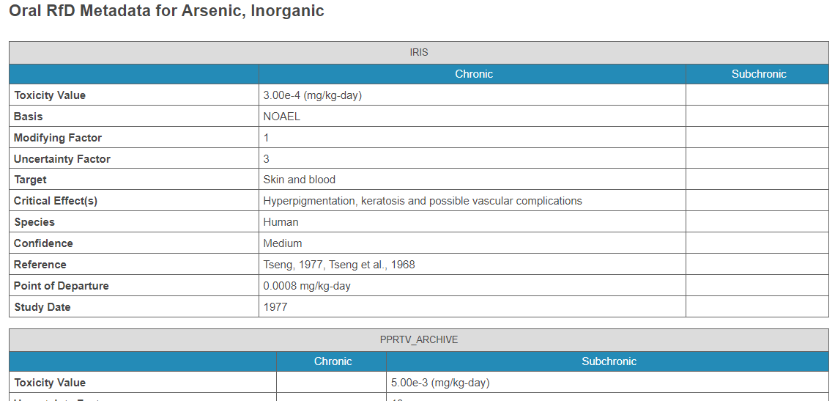Image resolution: width=835 pixels, height=401 pixels.
Task: Click the Medium confidence value
Action: pos(282,243)
